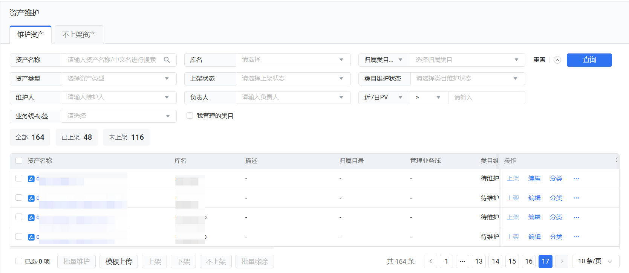
Task: Open the more actions (…) menu in third row
Action: tap(576, 217)
